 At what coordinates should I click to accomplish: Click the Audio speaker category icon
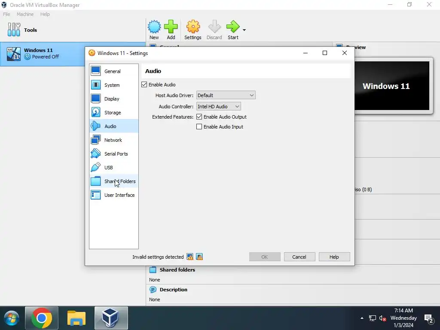coord(96,126)
